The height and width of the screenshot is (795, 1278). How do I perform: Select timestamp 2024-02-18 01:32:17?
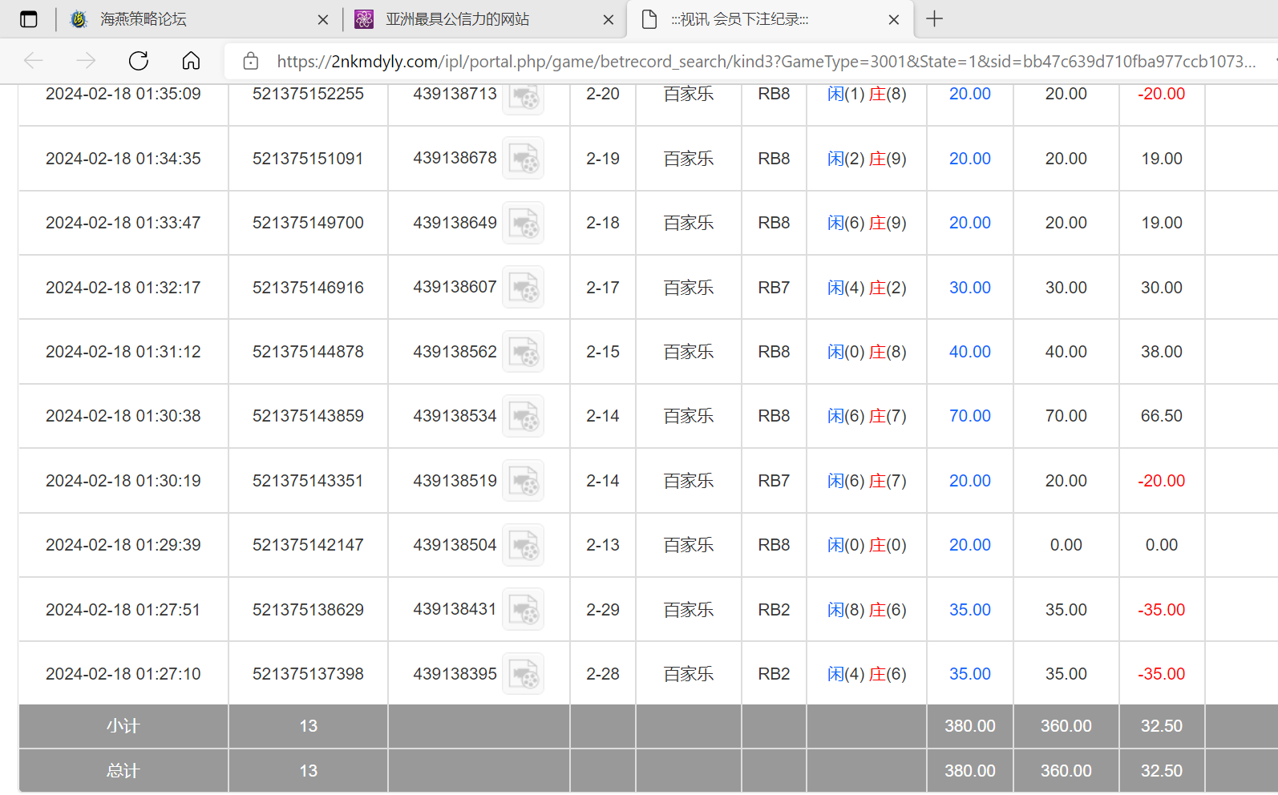coord(123,288)
